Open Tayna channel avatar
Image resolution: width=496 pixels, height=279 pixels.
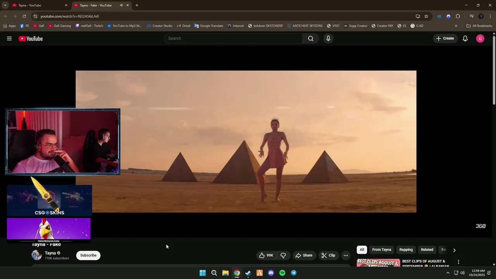[36, 255]
